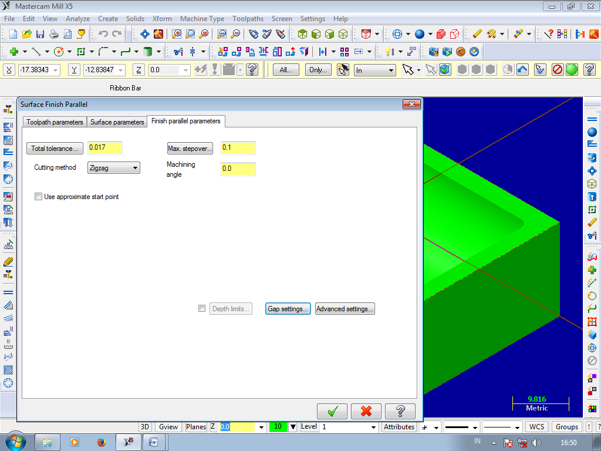Confirm dialog with green checkmark button
Viewport: 601px width, 451px height.
pyautogui.click(x=332, y=412)
